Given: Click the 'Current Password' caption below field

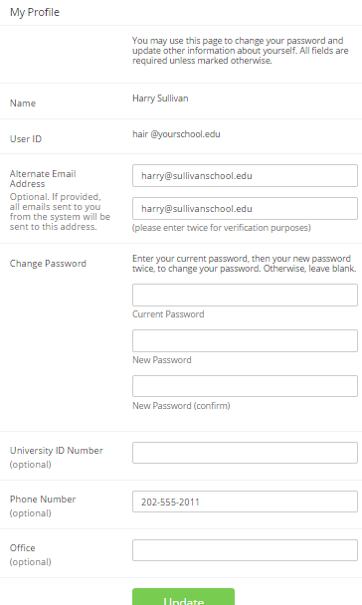Looking at the screenshot, I should coord(168,314).
